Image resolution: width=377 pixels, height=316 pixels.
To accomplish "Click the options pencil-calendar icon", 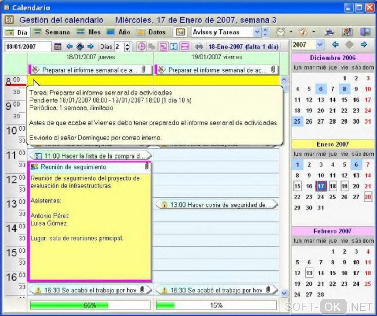I will pos(347,32).
